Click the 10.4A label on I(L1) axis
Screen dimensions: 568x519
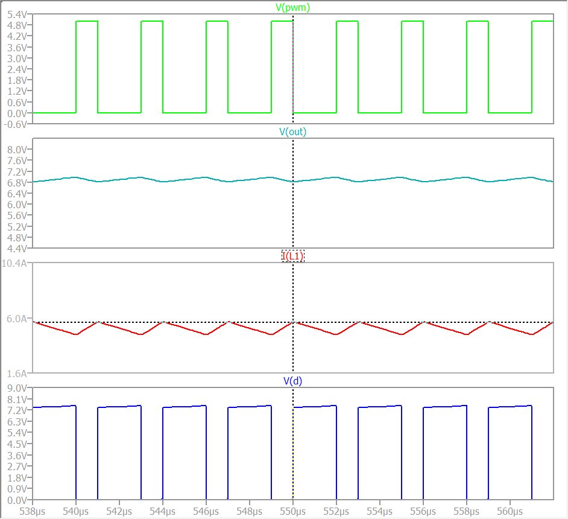[x=14, y=263]
